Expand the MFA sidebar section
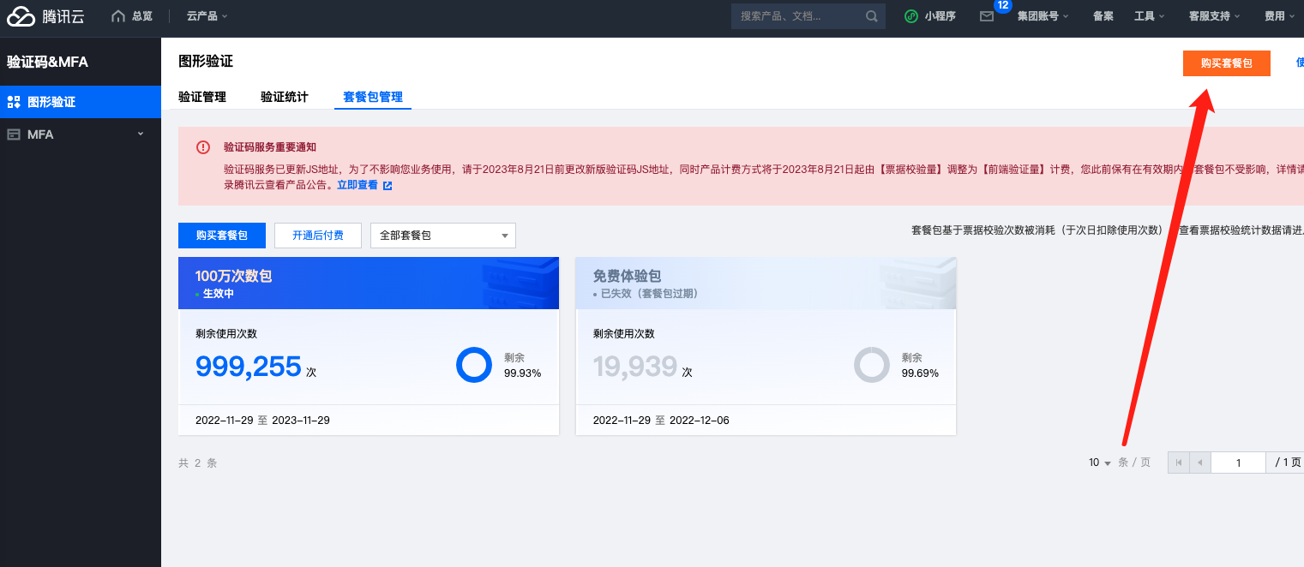 pyautogui.click(x=141, y=134)
